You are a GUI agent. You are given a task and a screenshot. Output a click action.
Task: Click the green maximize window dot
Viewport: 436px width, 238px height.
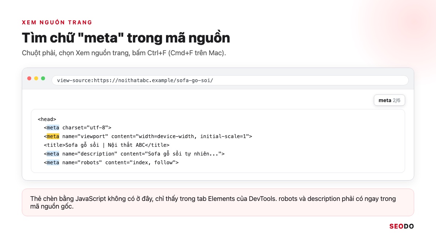[x=43, y=78]
